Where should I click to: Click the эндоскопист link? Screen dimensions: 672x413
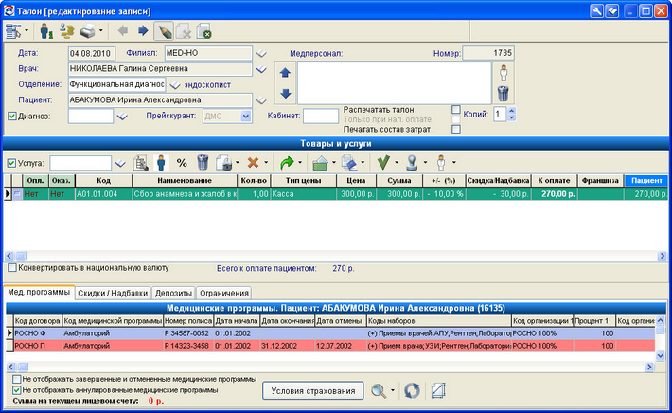point(207,85)
